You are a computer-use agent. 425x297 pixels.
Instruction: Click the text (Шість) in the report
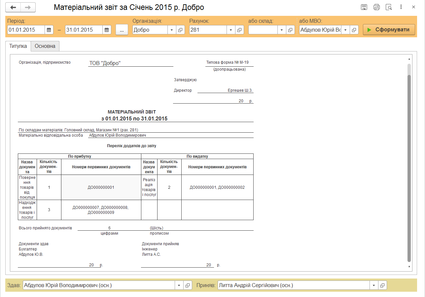coord(157,228)
